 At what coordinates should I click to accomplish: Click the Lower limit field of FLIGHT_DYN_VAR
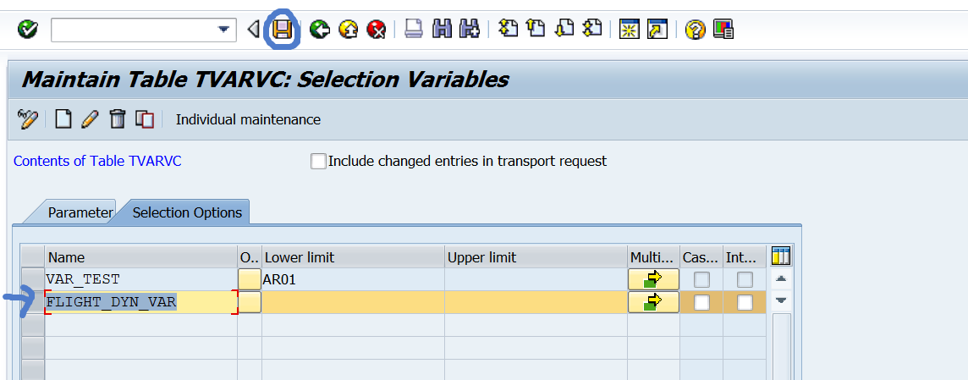[x=353, y=302]
